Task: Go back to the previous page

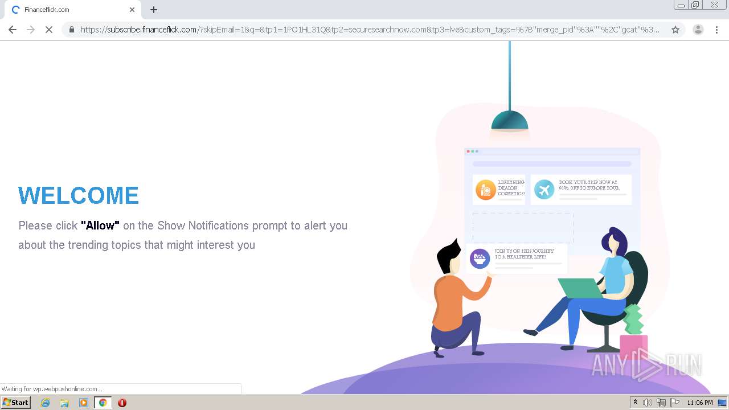Action: (x=13, y=30)
